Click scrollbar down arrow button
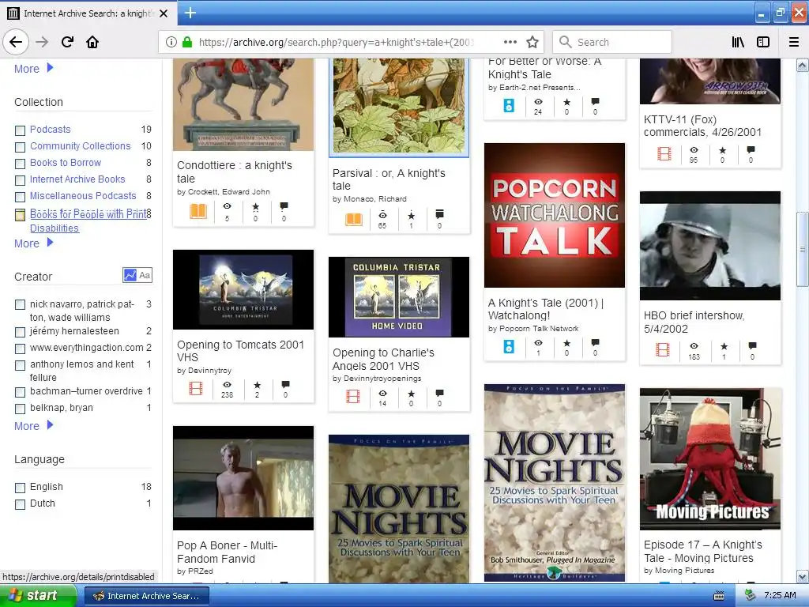 point(802,576)
